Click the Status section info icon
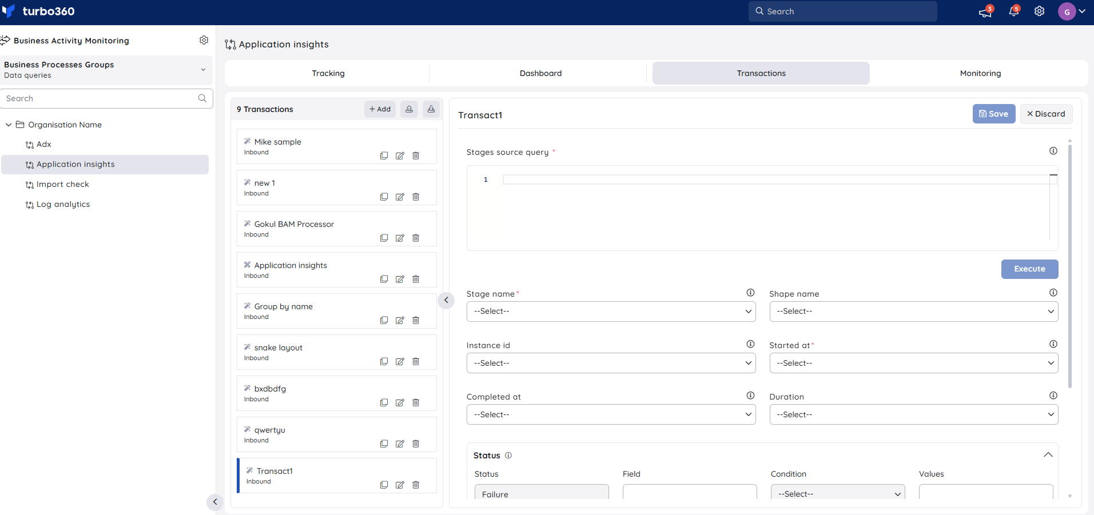 pos(508,456)
